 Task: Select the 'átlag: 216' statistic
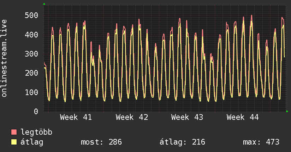click(182, 142)
